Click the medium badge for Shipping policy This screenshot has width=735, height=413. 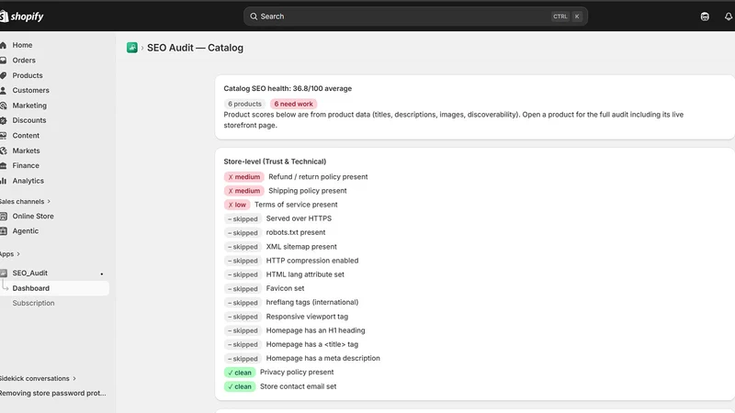coord(244,191)
